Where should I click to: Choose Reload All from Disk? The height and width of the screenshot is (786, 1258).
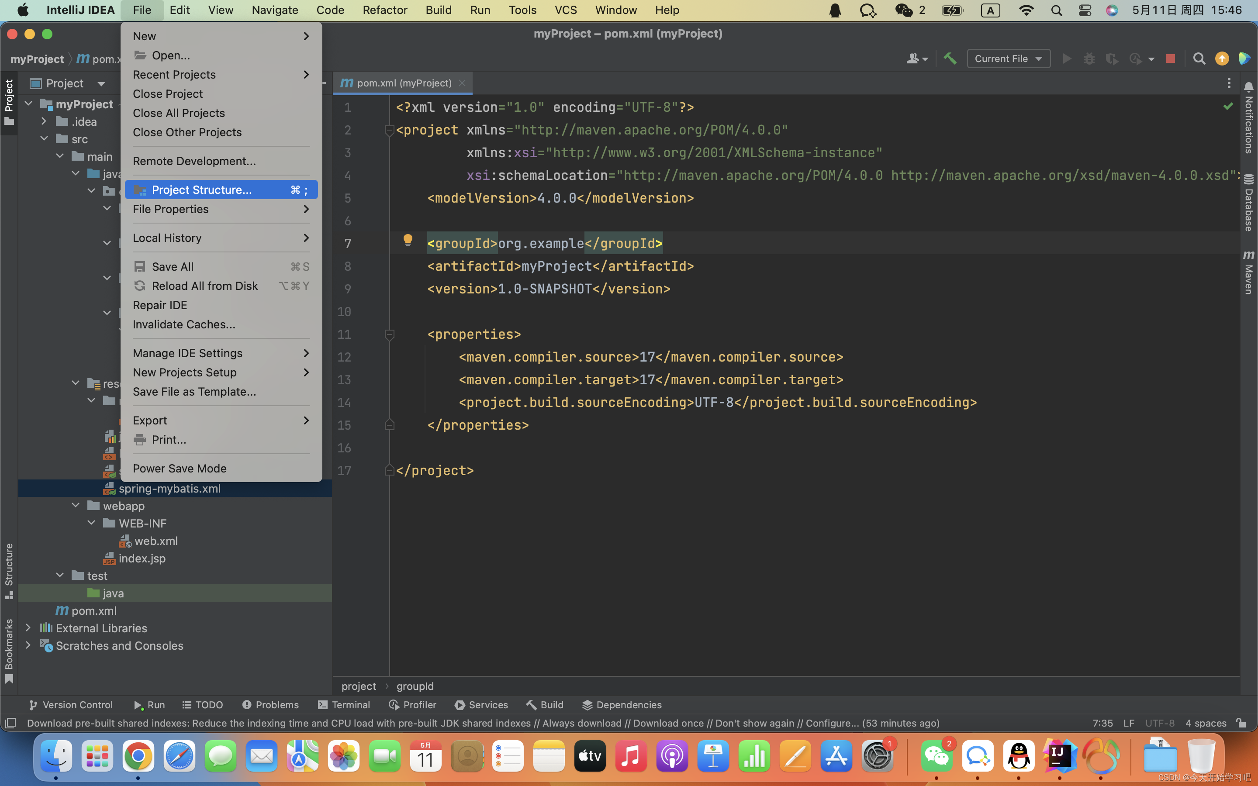point(221,286)
